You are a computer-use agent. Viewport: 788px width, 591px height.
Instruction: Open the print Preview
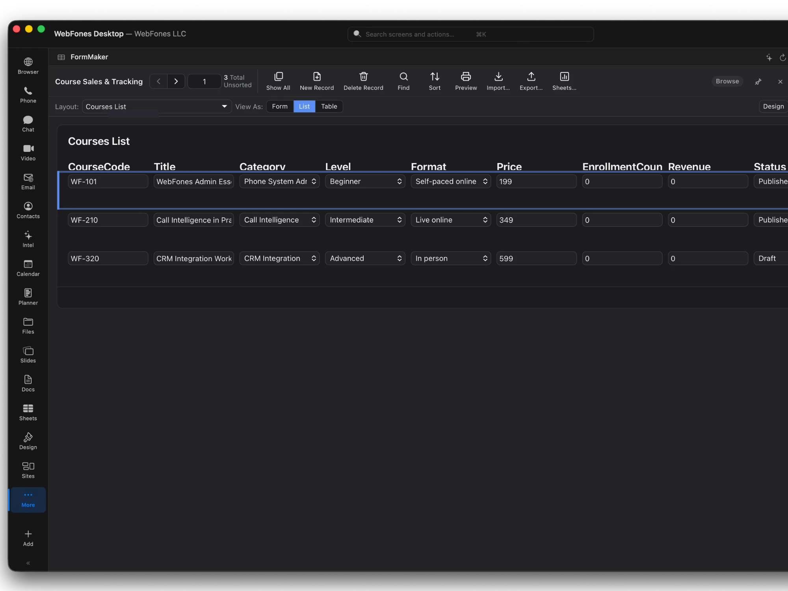click(466, 81)
